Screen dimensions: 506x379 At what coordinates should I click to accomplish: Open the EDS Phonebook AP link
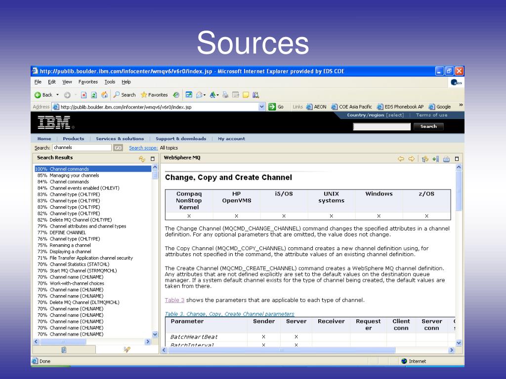tap(400, 107)
